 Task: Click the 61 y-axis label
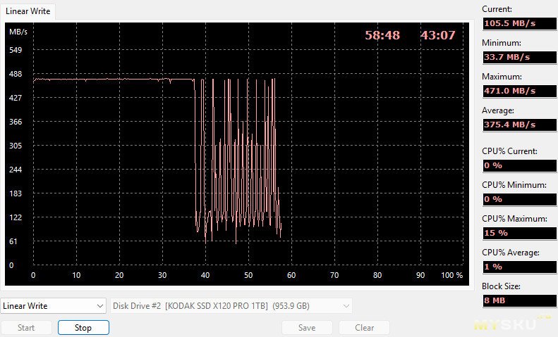pyautogui.click(x=13, y=241)
